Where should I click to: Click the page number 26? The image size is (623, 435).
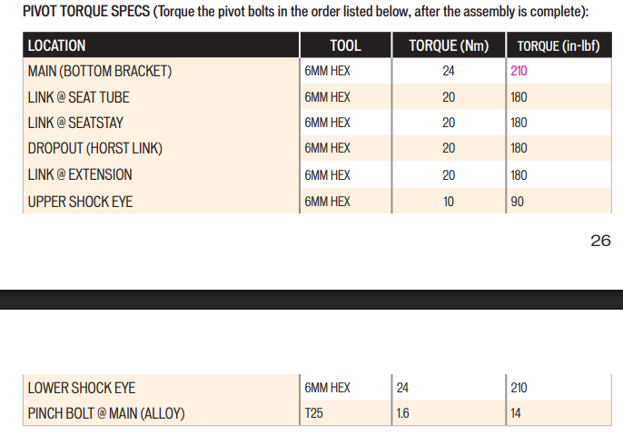click(x=600, y=241)
